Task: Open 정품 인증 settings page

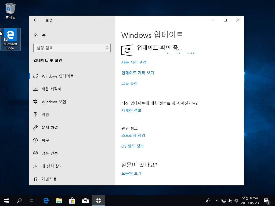Action: tap(72, 153)
